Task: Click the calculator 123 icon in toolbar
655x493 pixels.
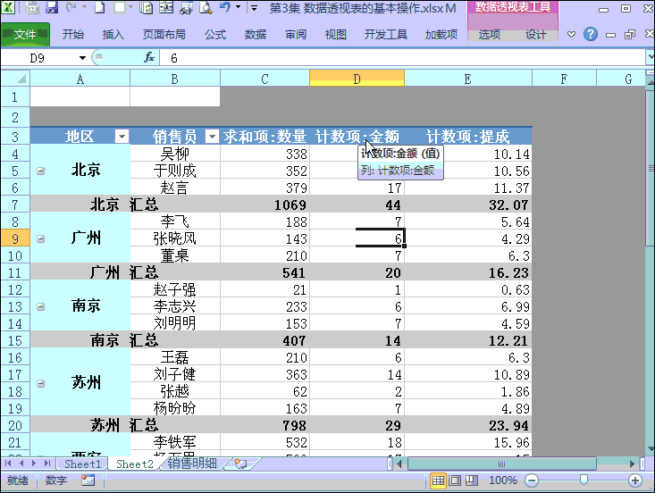Action: pos(32,7)
